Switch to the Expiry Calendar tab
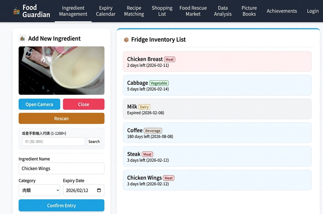The image size is (323, 214). tap(106, 11)
